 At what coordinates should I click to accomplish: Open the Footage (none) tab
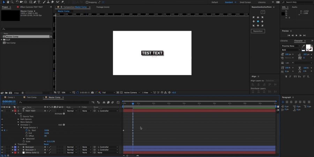pos(103,7)
